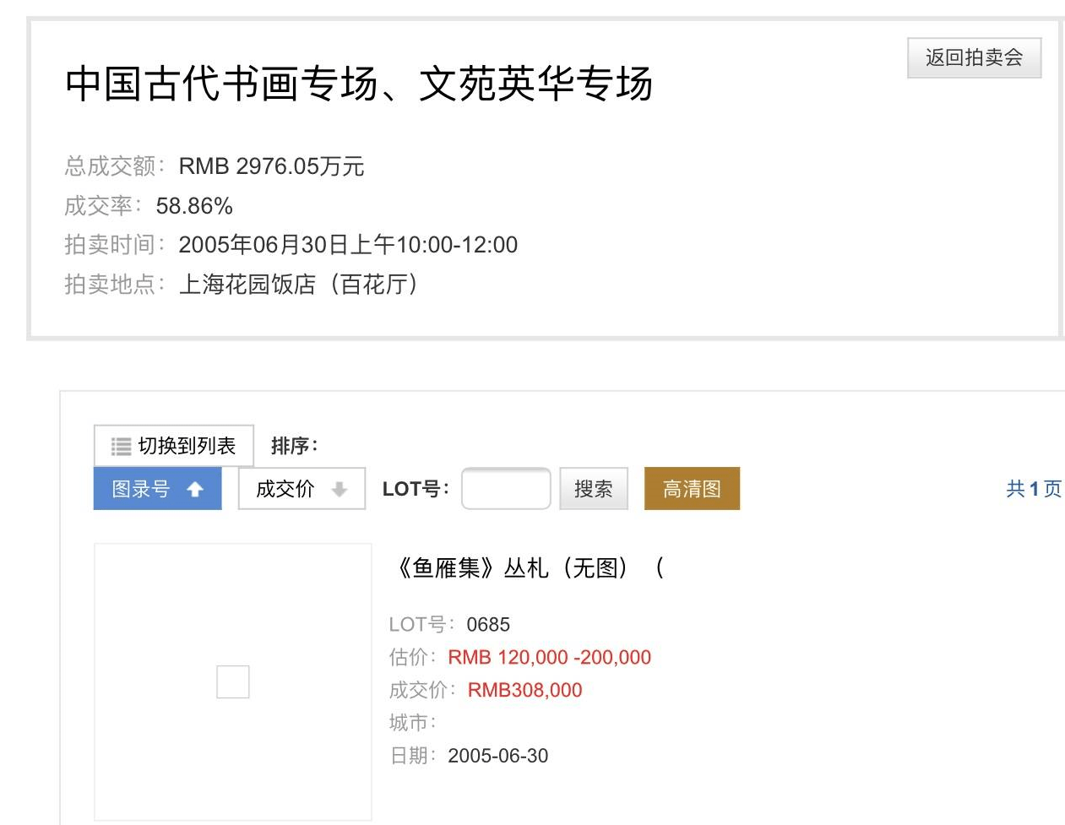
Task: Sort by 图录号
Action: tap(157, 489)
